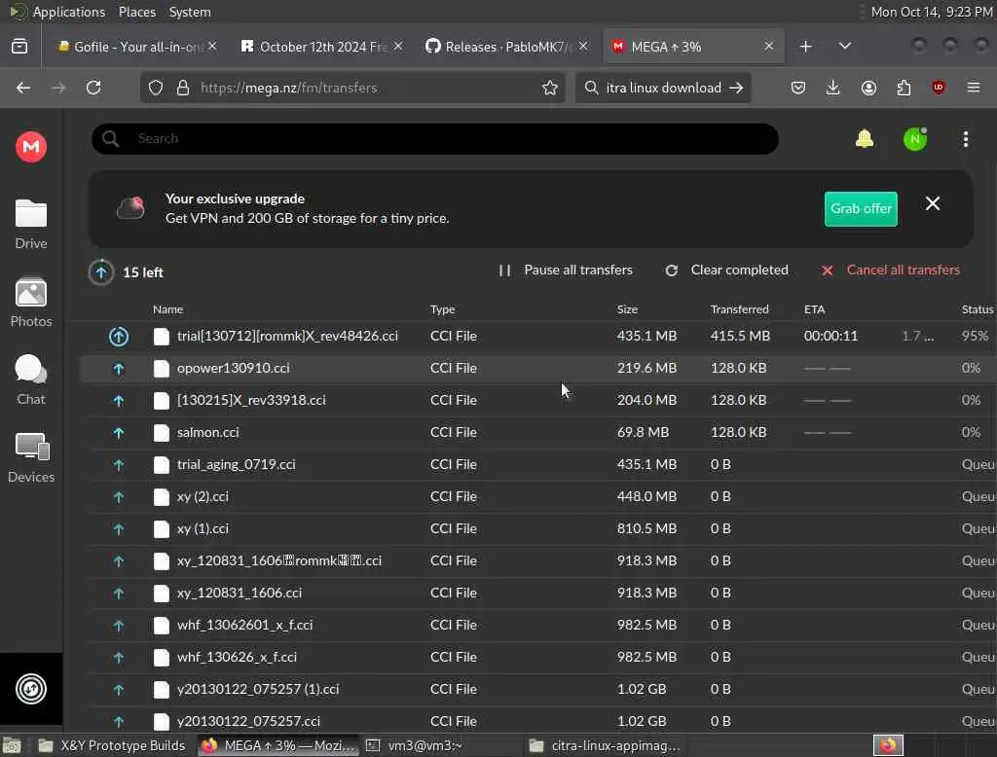Switch to X&Y Prototype Builds taskbar window
This screenshot has height=757, width=997.
click(113, 745)
